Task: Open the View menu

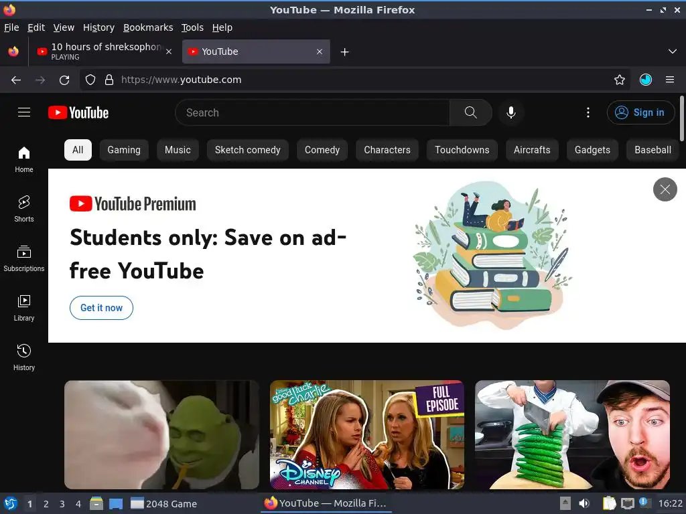Action: click(x=64, y=27)
